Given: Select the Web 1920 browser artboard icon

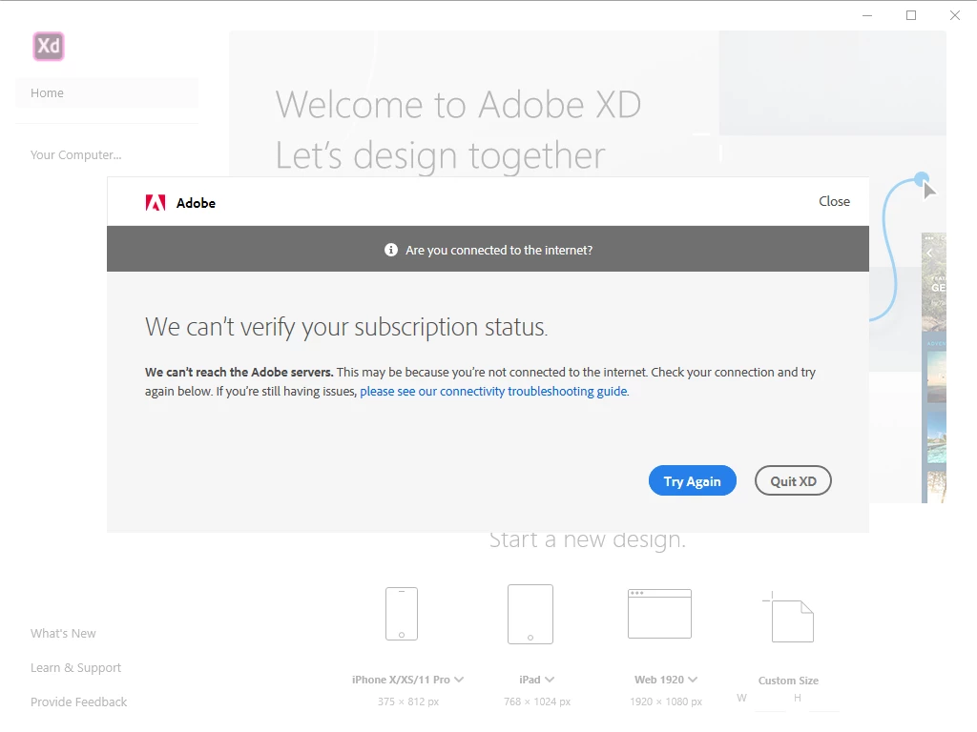Looking at the screenshot, I should [x=659, y=614].
